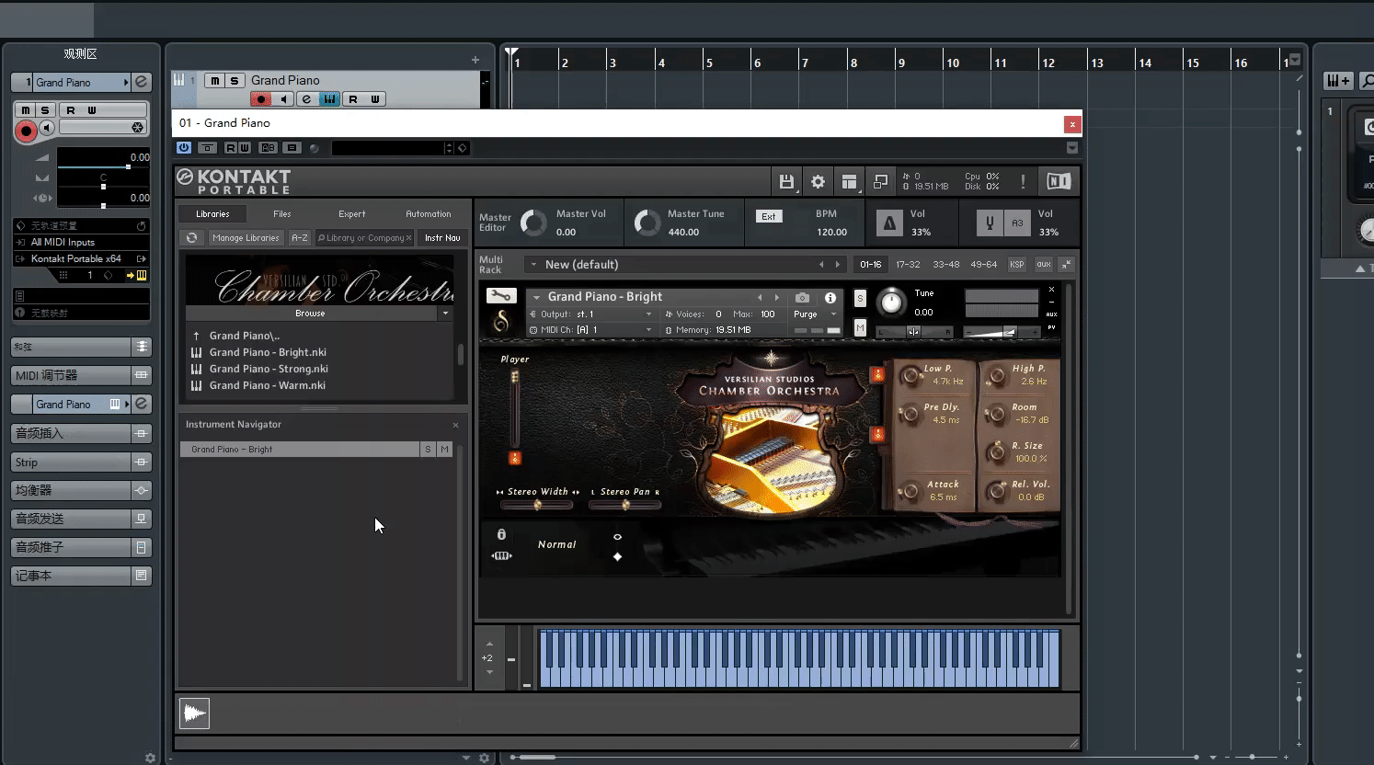Viewport: 1374px width, 765px height.
Task: Select the 17-32 rack page
Action: coord(908,265)
